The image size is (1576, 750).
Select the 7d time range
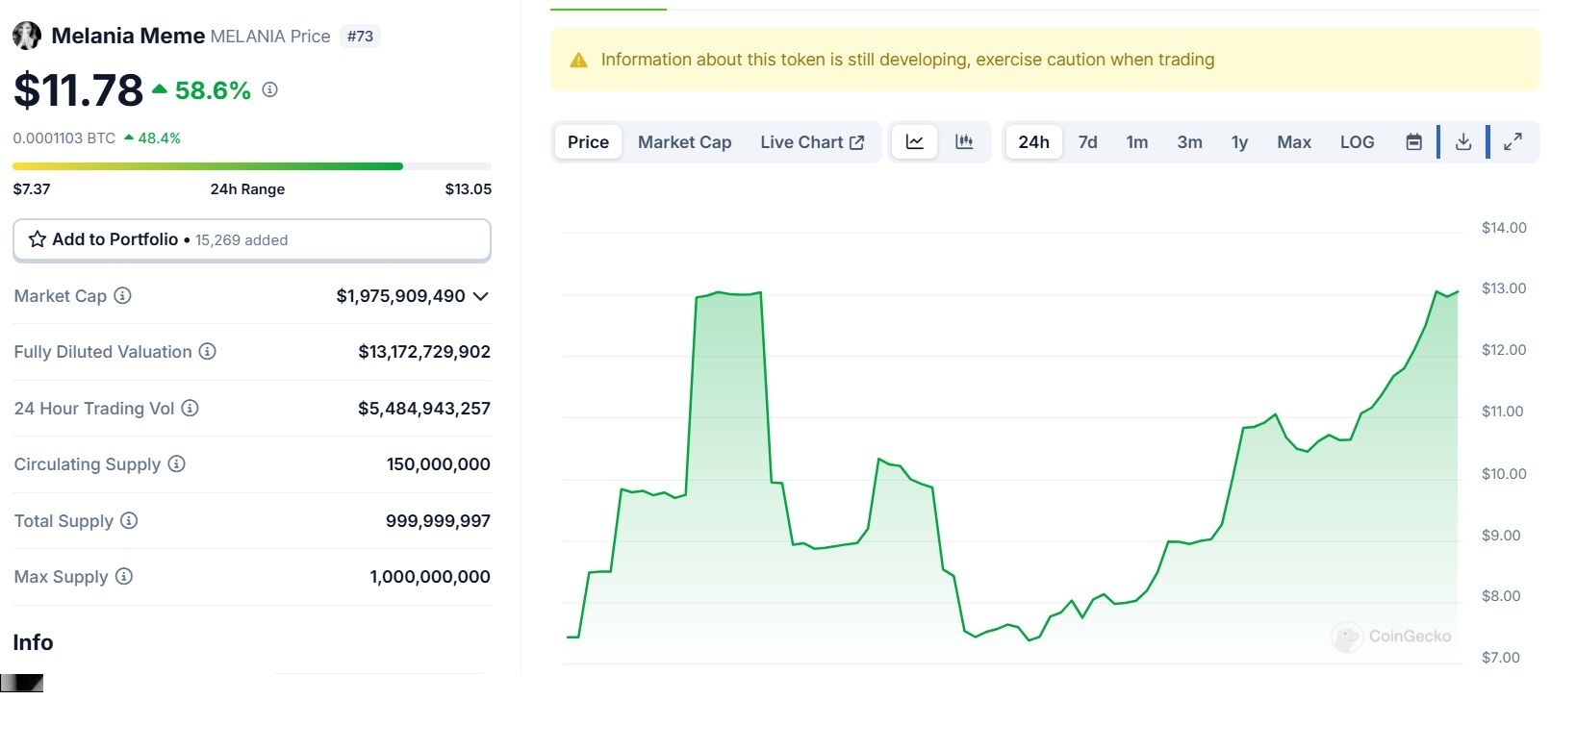coord(1087,142)
